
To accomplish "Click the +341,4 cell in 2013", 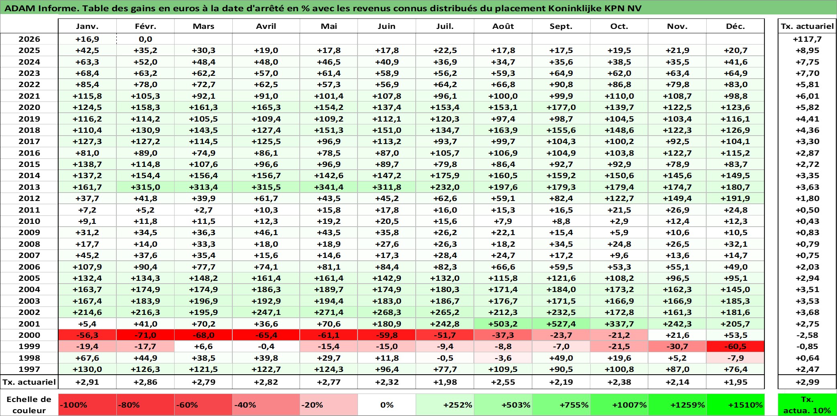I will point(329,187).
